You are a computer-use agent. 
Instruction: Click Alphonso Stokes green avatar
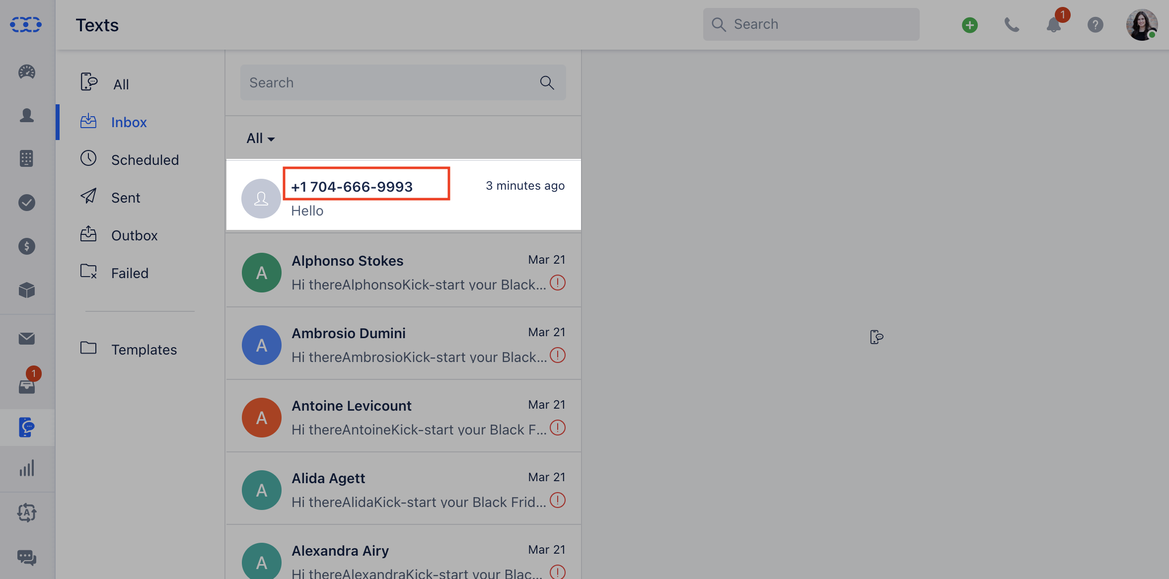[262, 273]
